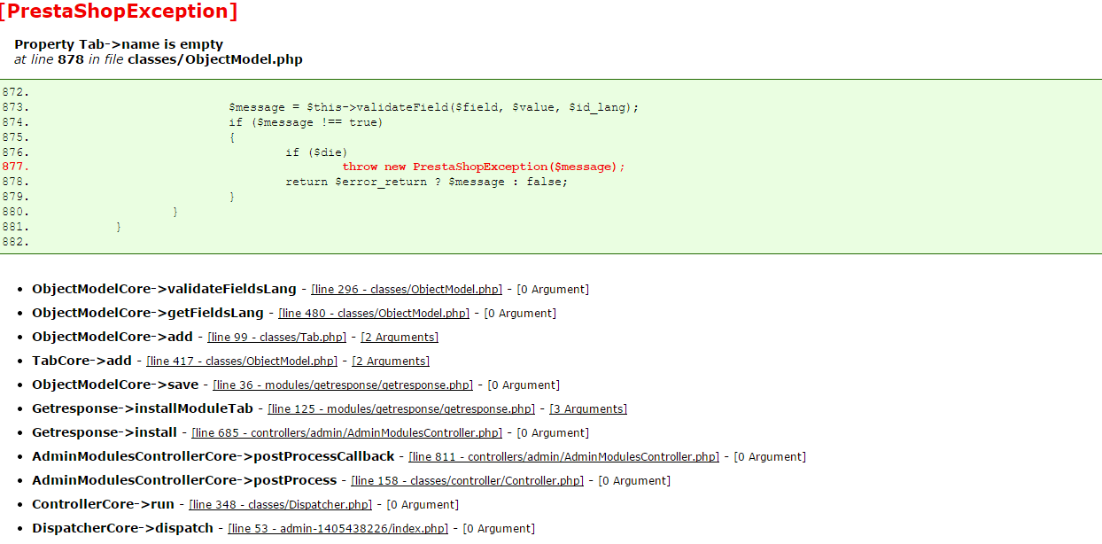Click code line 'if ($die)'
Image resolution: width=1102 pixels, height=544 pixels.
[316, 152]
